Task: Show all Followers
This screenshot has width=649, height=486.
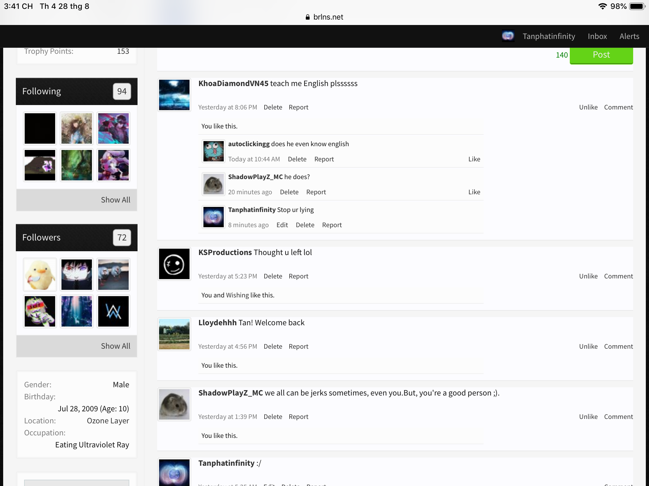Action: pos(115,346)
